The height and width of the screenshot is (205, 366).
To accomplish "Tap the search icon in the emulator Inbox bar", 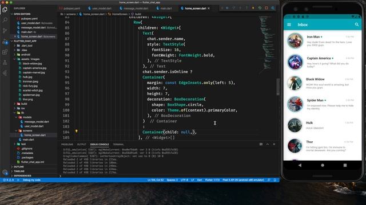I will (357, 24).
